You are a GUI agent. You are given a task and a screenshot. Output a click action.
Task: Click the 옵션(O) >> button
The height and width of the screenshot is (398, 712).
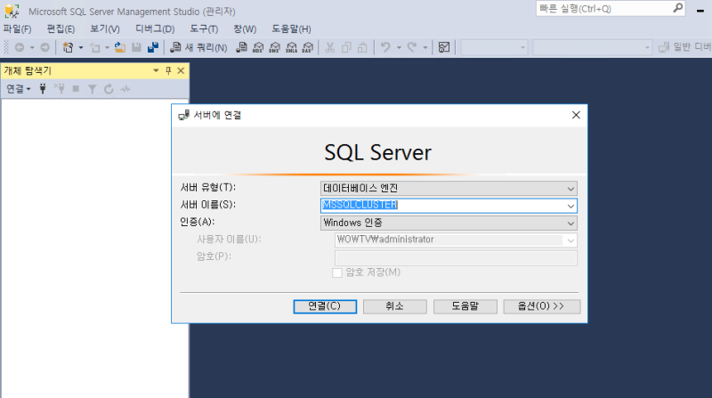click(541, 306)
